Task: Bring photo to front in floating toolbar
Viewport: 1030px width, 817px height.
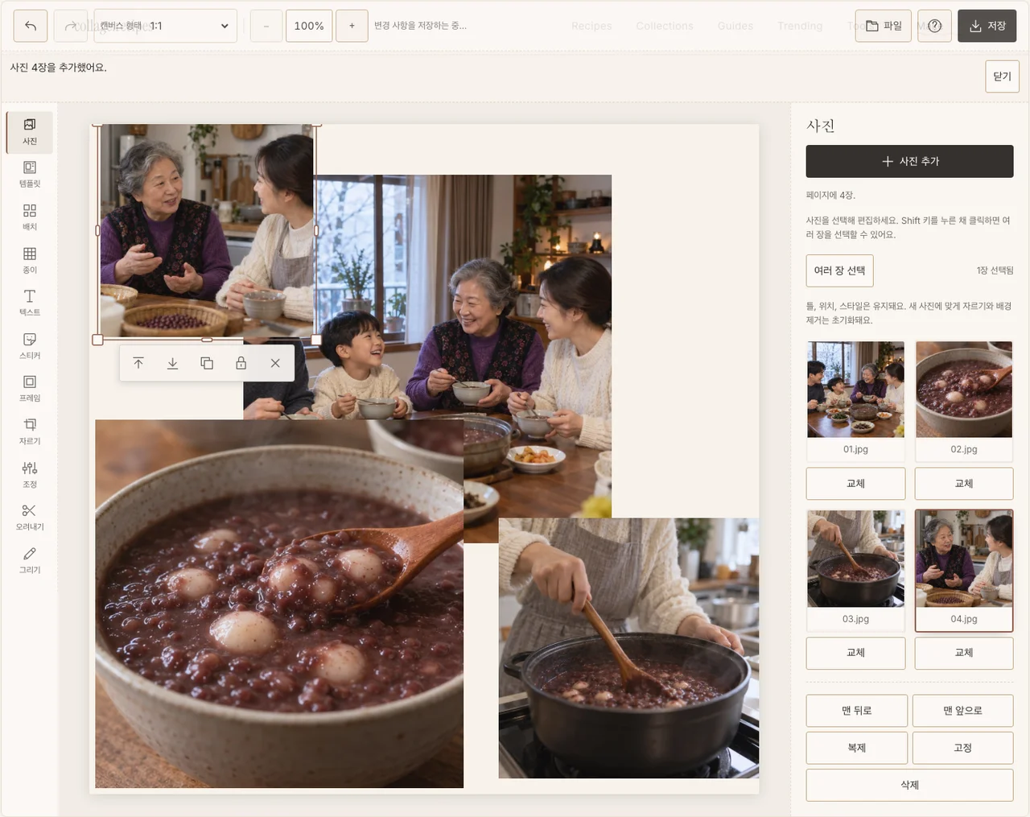Action: point(138,363)
